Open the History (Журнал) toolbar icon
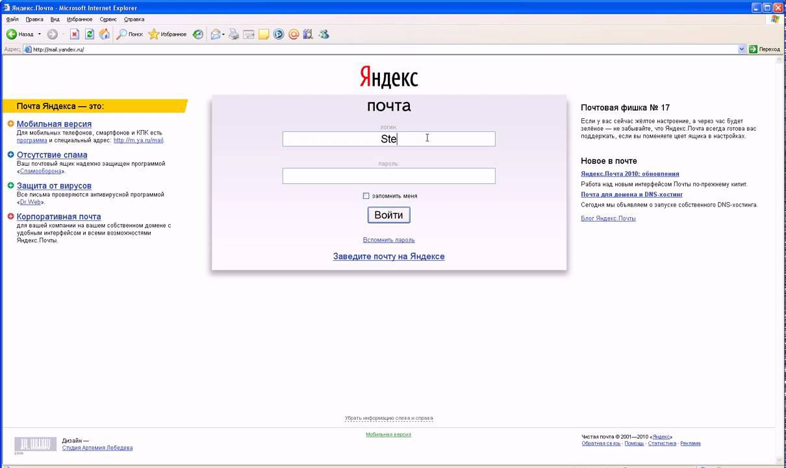This screenshot has width=786, height=468. click(198, 34)
